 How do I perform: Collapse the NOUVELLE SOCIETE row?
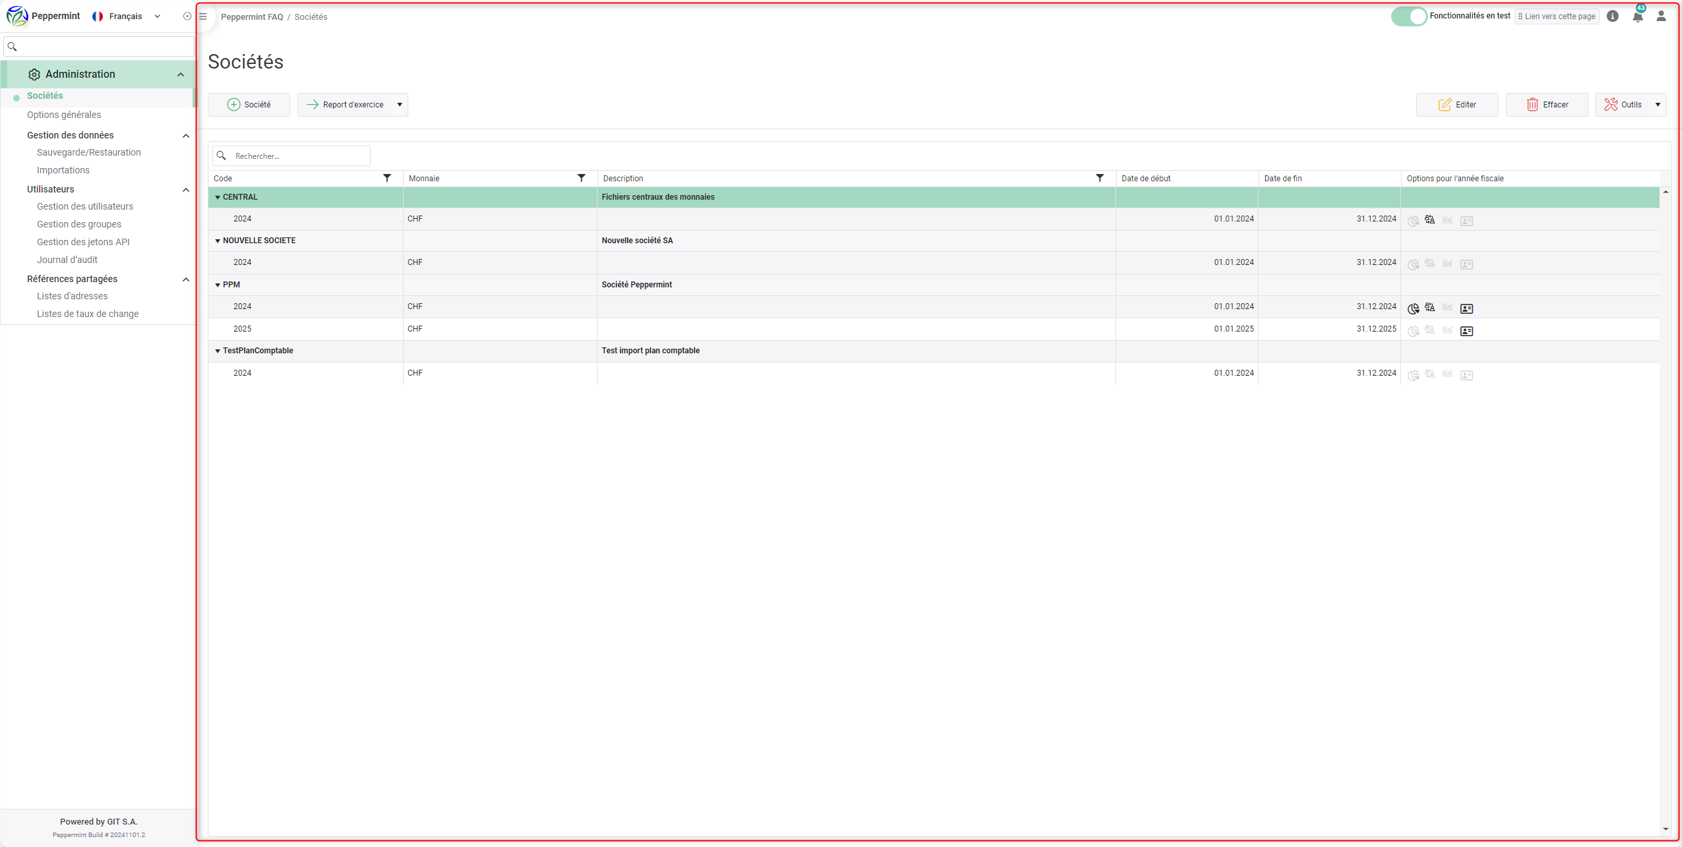point(218,241)
